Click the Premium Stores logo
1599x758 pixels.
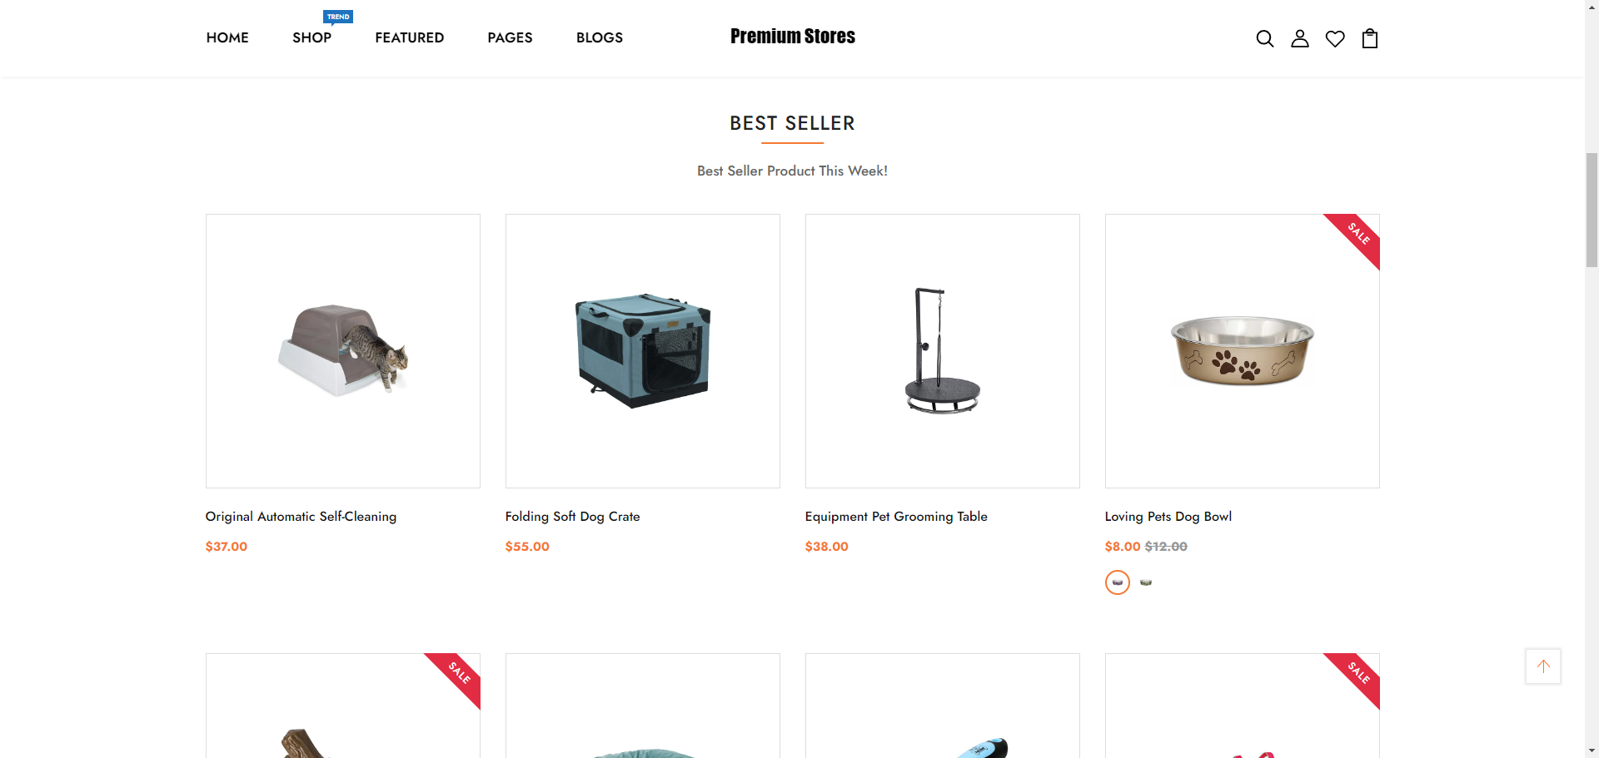pyautogui.click(x=792, y=37)
